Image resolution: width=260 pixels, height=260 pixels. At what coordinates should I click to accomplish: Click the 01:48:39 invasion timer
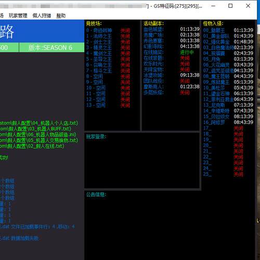click(x=243, y=42)
